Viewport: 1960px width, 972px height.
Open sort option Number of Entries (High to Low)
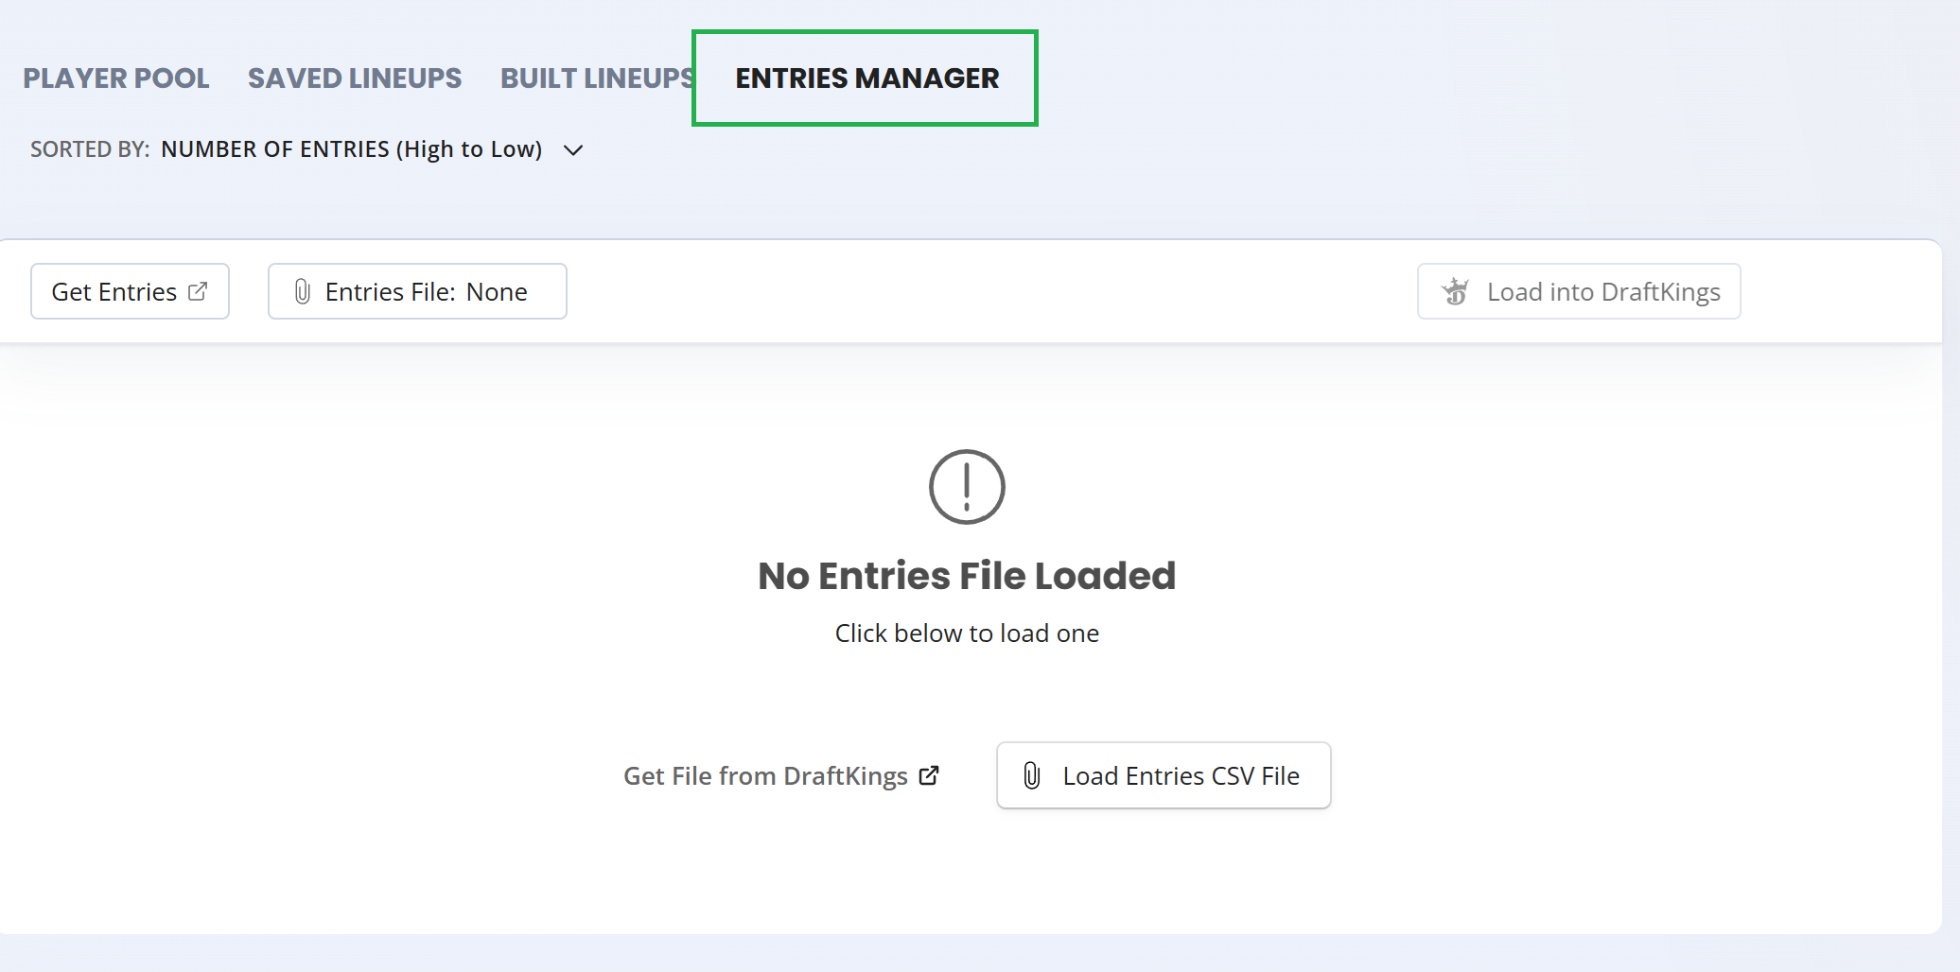(352, 149)
